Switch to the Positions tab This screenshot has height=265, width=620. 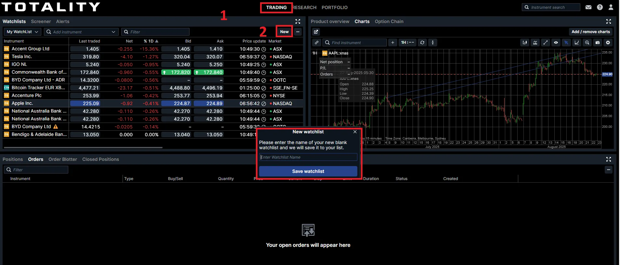click(13, 159)
